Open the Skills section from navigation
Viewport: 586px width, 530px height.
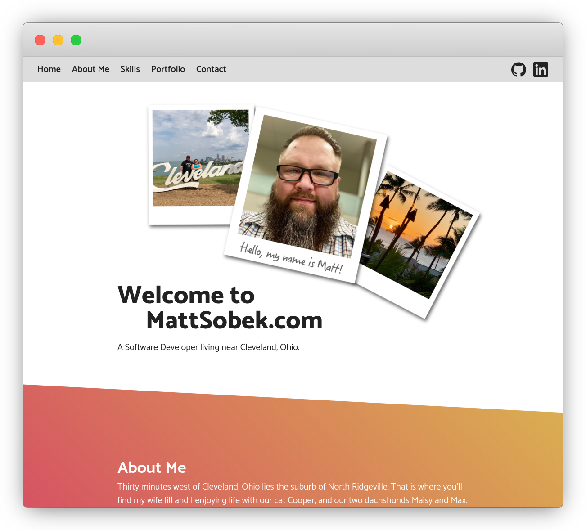(130, 69)
